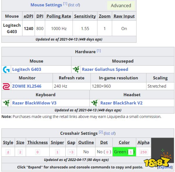Viewport: 175px width, 172px height.
Task: Toggle the Advanced mouse settings button
Action: pyautogui.click(x=121, y=6)
